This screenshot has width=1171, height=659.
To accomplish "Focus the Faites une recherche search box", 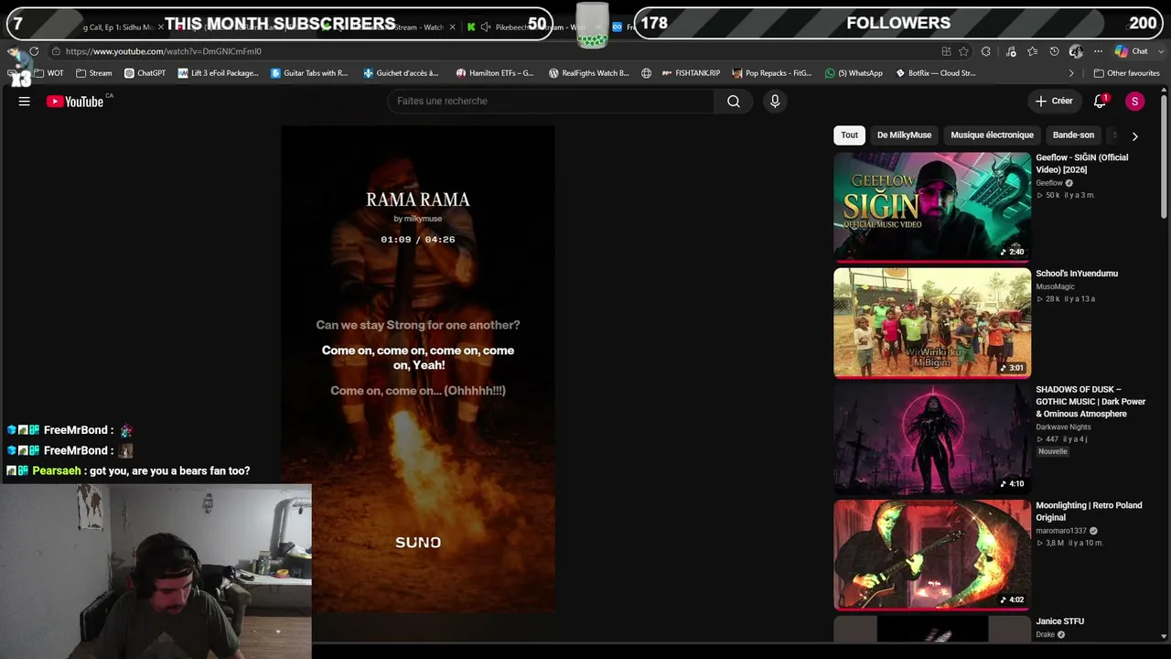I will coord(551,102).
